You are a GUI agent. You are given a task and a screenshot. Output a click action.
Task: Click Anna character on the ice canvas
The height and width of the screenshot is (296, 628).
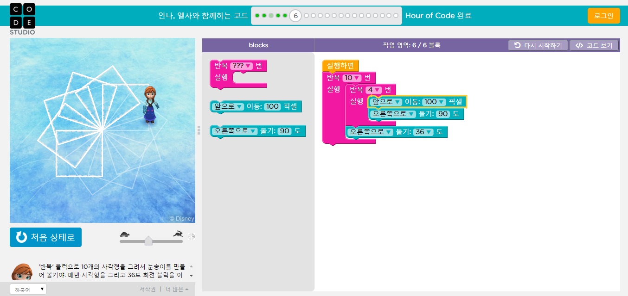[150, 105]
